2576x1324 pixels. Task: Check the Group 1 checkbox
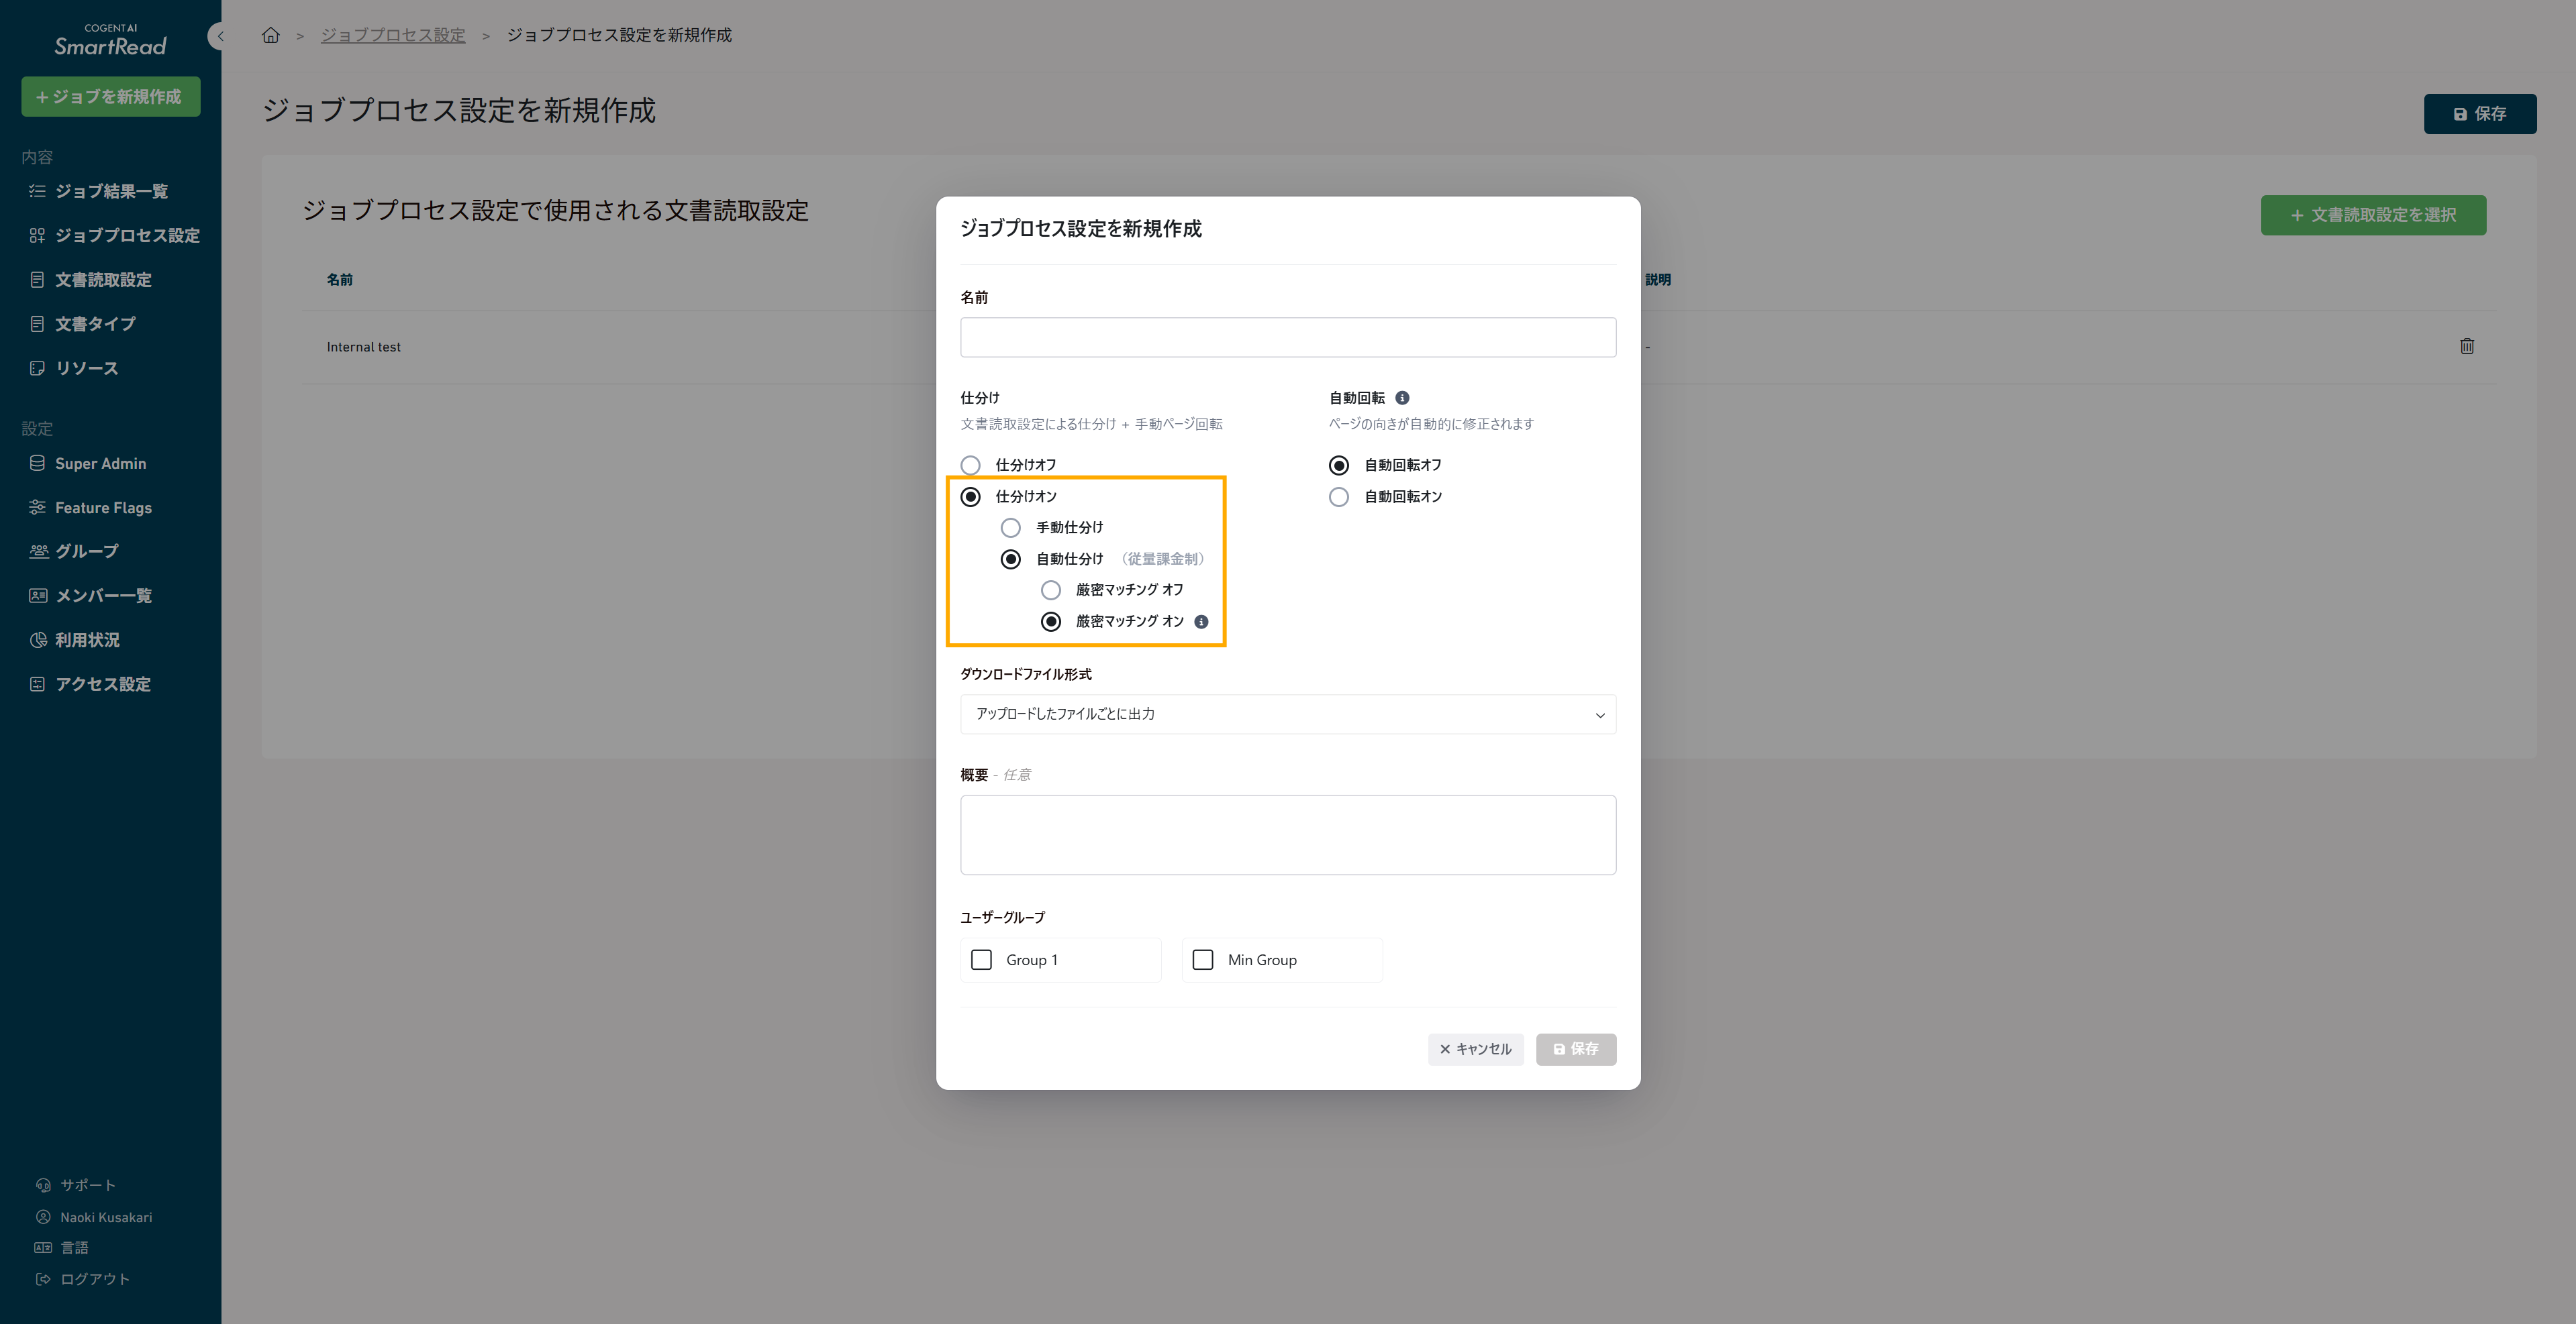[x=981, y=960]
